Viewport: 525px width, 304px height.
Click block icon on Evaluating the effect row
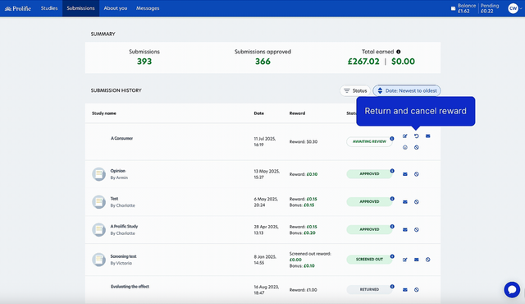click(416, 290)
